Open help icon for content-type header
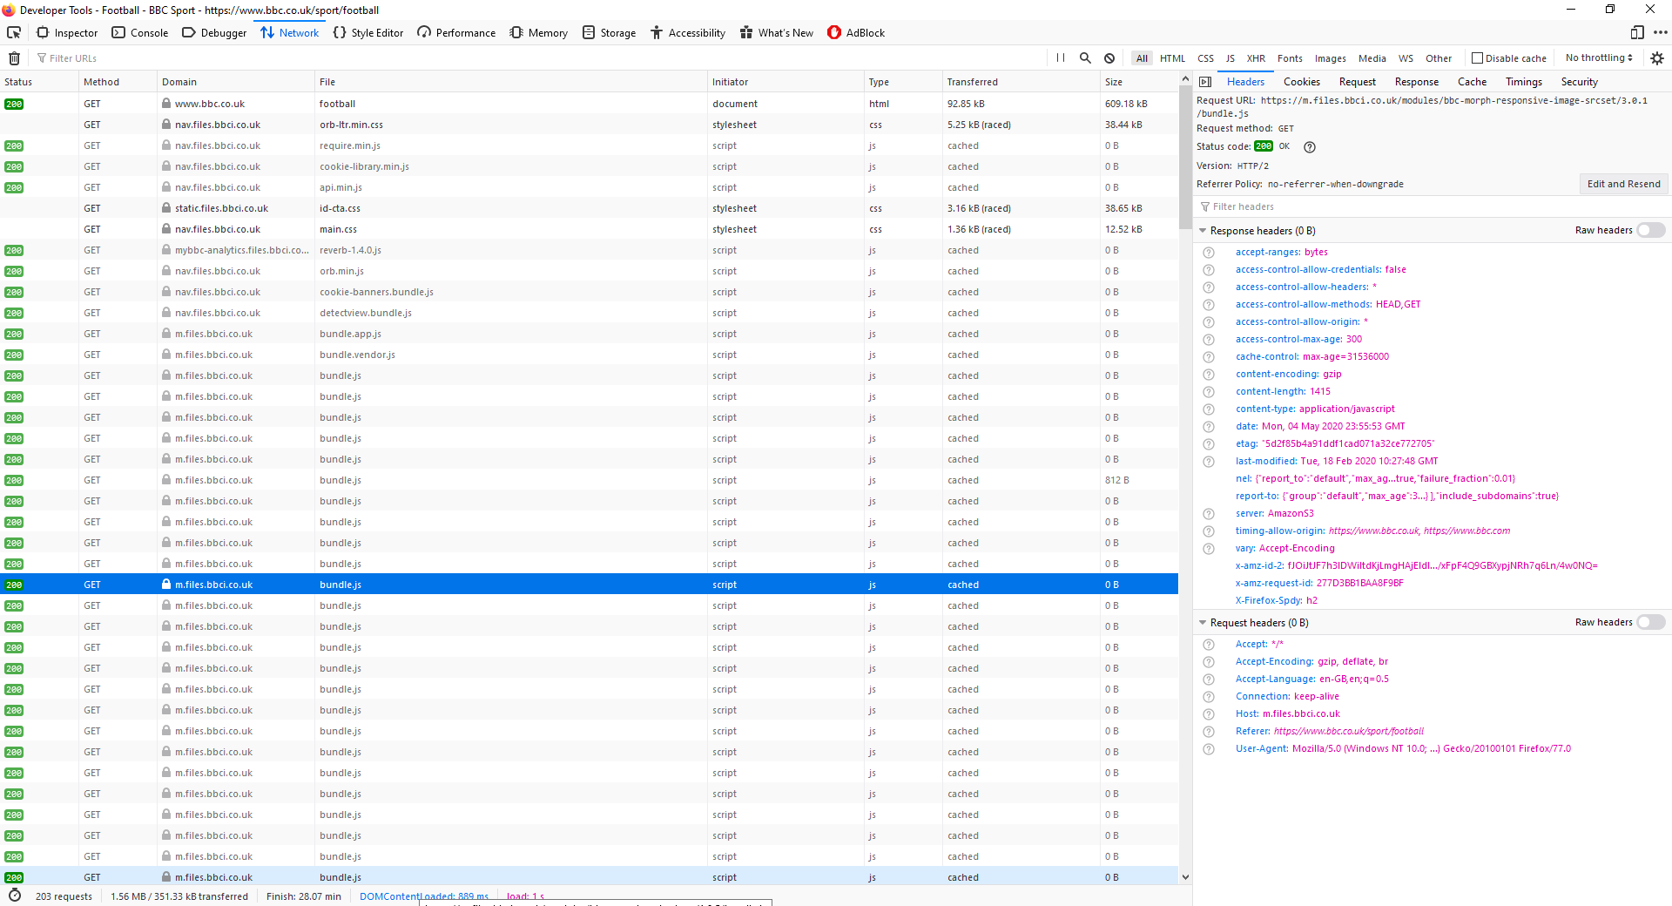Viewport: 1672px width, 906px height. tap(1209, 409)
